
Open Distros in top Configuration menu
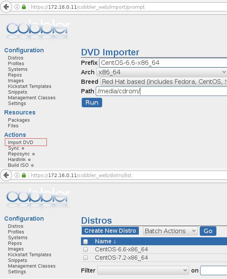point(16,58)
